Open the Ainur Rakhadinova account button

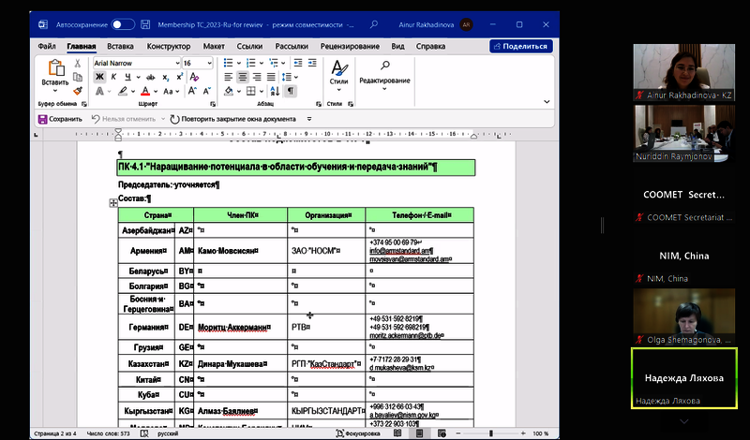click(x=435, y=24)
